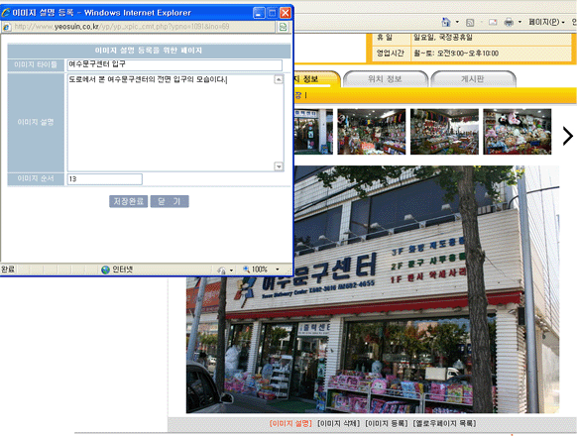The height and width of the screenshot is (436, 577).
Task: Click the [이미지 설명] link
Action: point(290,423)
